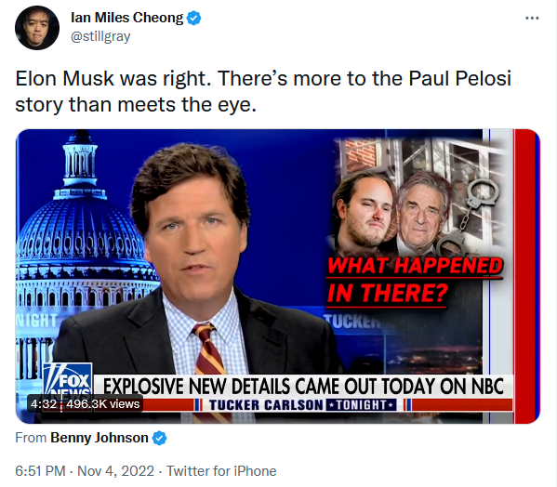557x487 pixels.
Task: Click the tweet text about Elon Musk
Action: (263, 91)
